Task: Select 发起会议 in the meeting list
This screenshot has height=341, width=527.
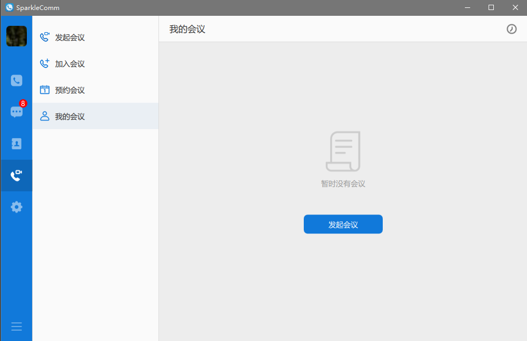Action: coord(69,37)
